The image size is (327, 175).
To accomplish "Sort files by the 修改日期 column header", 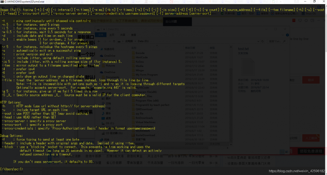I will pyautogui.click(x=190, y=48).
